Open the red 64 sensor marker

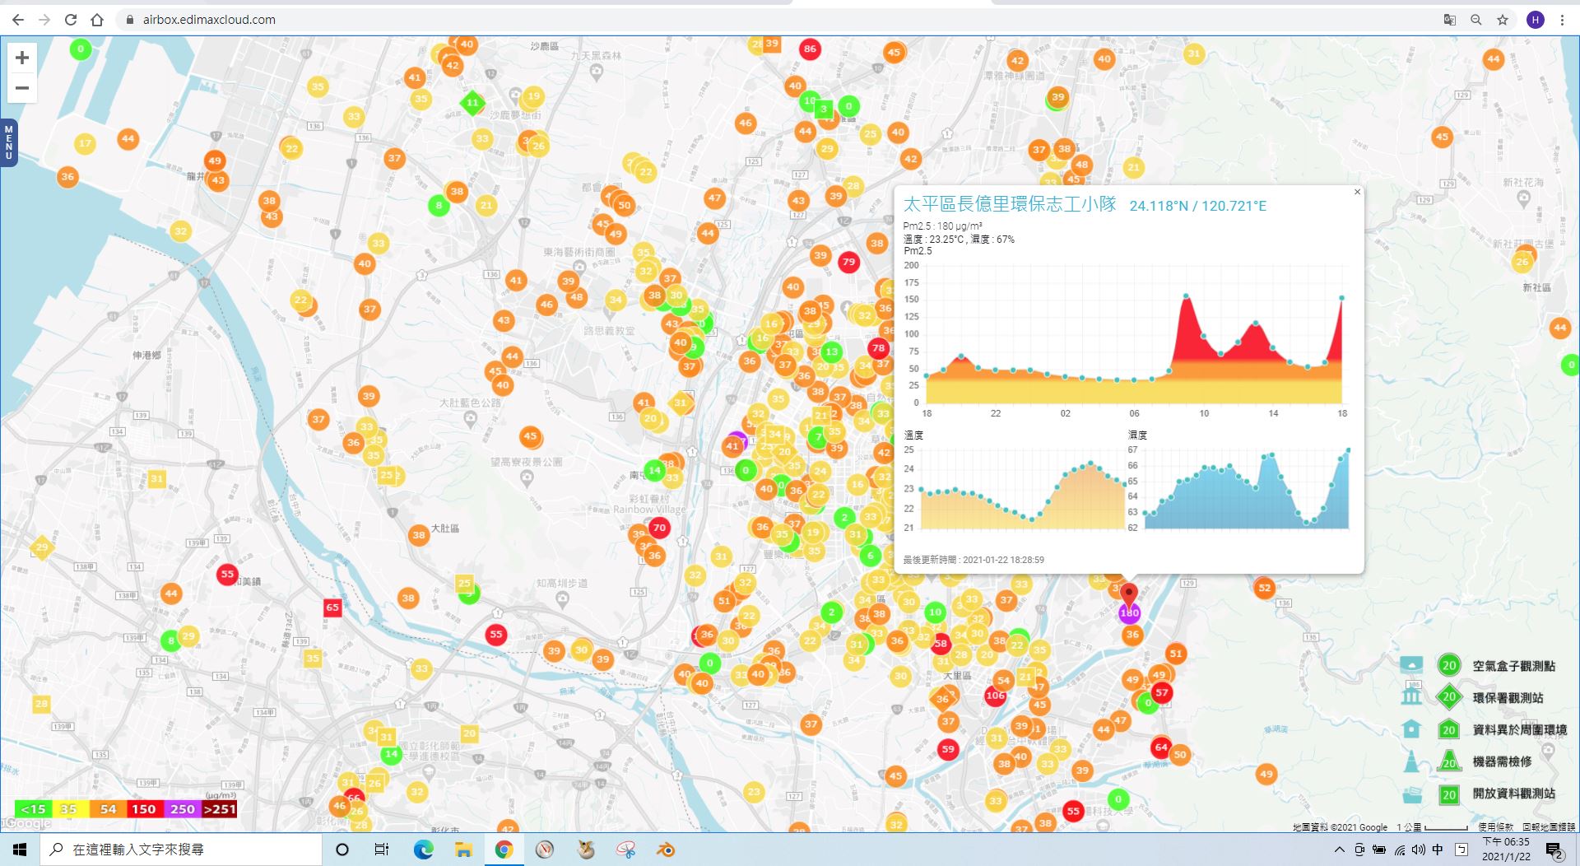tap(1161, 747)
